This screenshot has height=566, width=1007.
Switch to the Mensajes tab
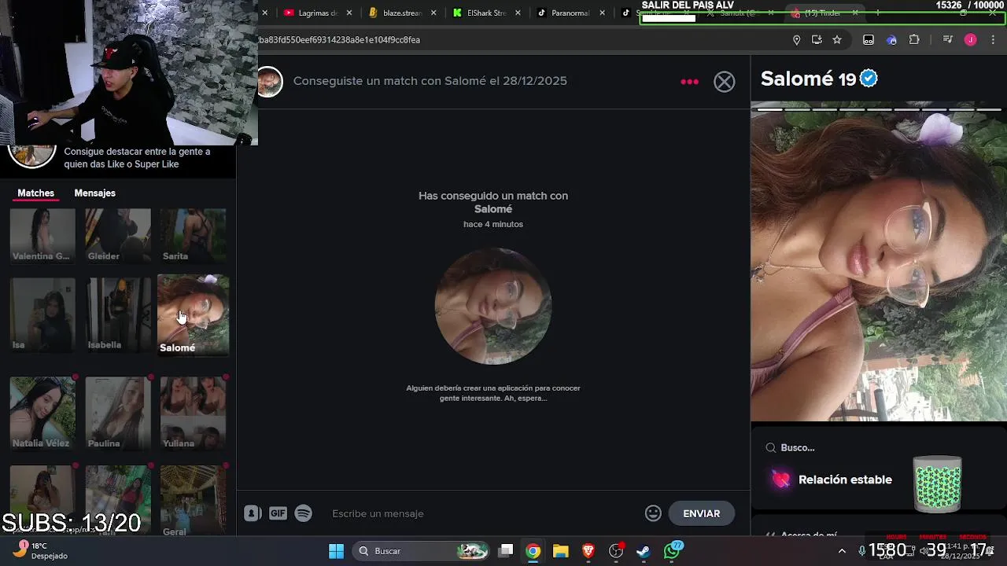click(x=94, y=193)
